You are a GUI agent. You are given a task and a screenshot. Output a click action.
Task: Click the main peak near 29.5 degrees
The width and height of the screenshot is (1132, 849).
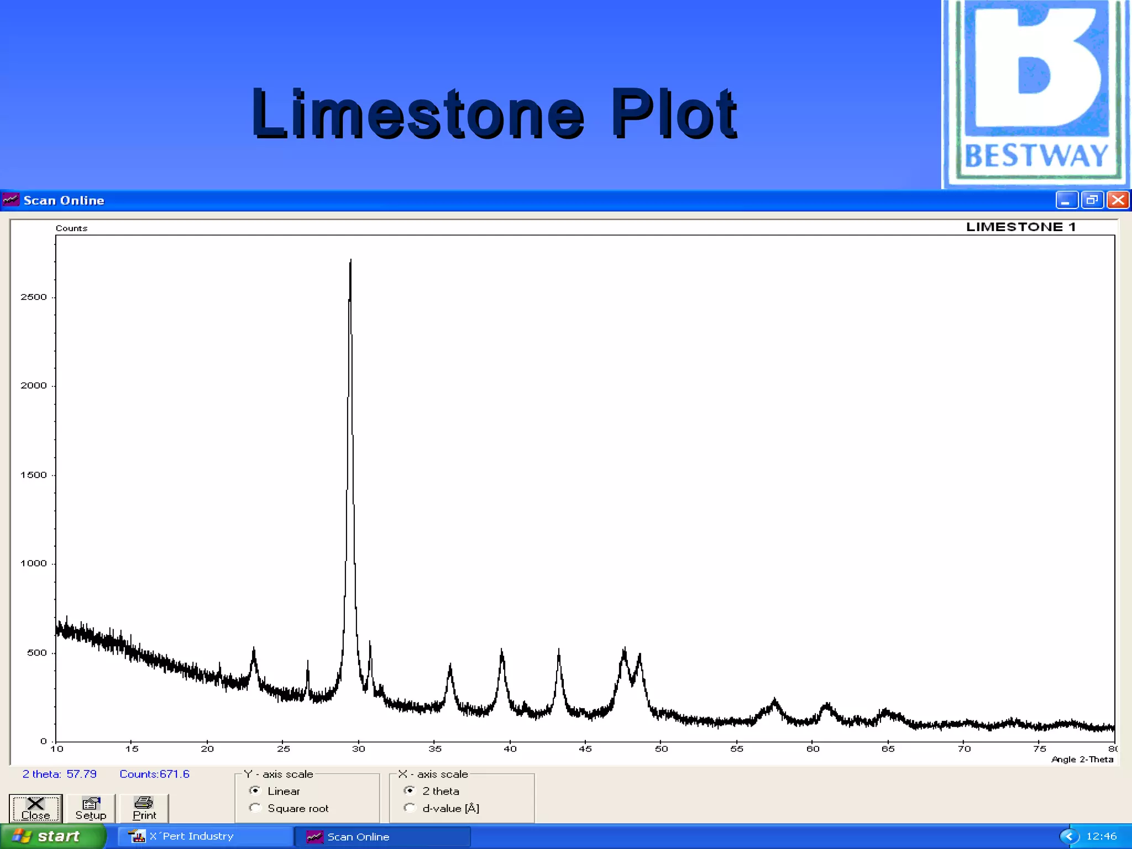tap(350, 475)
